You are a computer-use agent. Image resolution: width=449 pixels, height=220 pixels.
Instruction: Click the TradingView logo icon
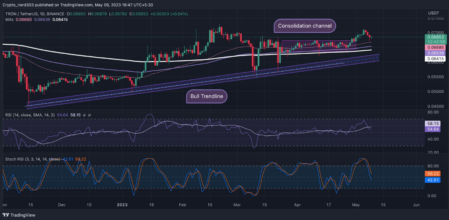coord(6,215)
